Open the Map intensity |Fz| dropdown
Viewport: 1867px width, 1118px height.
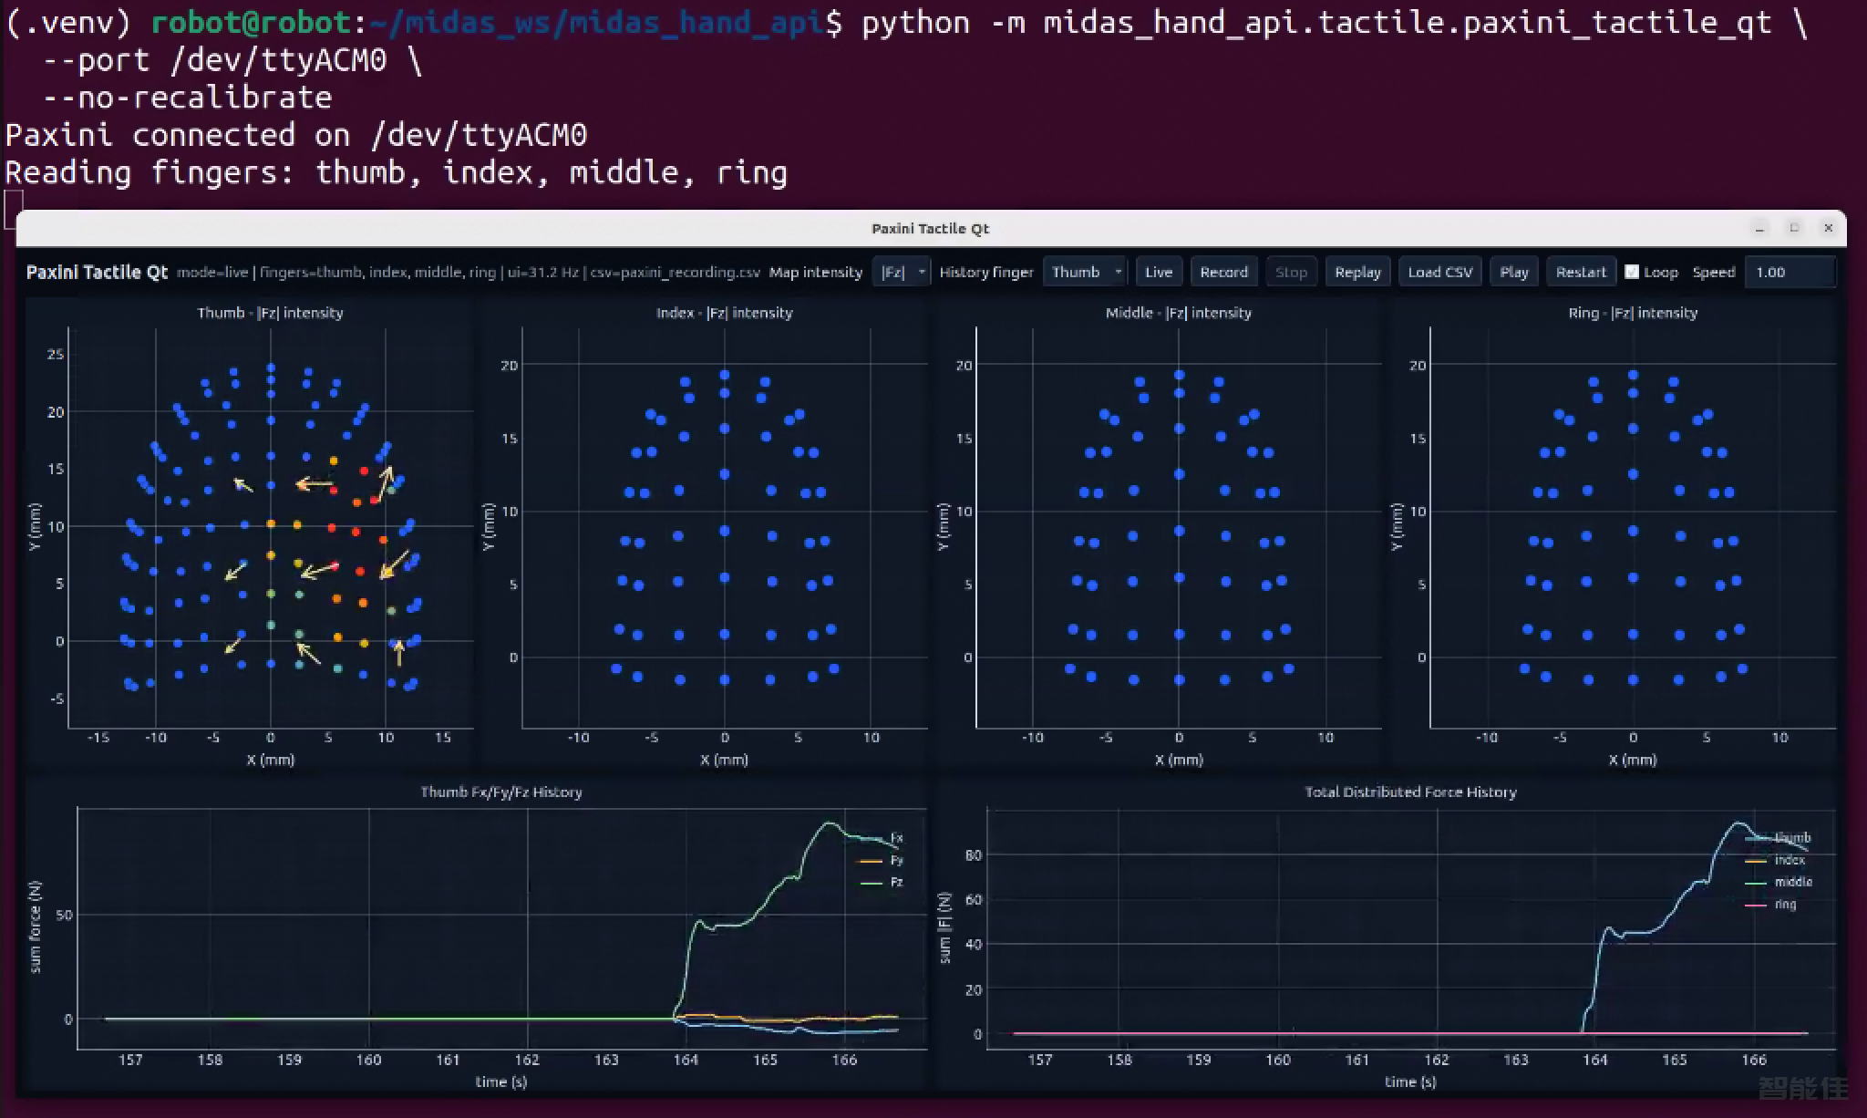tap(901, 272)
